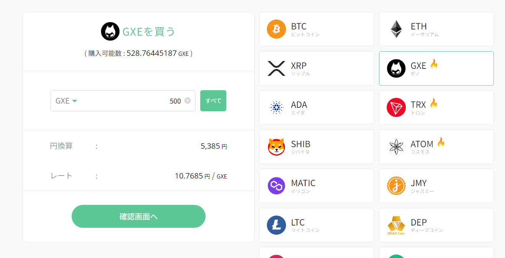505x258 pixels.
Task: Click the Bitcoin BTC coin icon
Action: (x=276, y=29)
